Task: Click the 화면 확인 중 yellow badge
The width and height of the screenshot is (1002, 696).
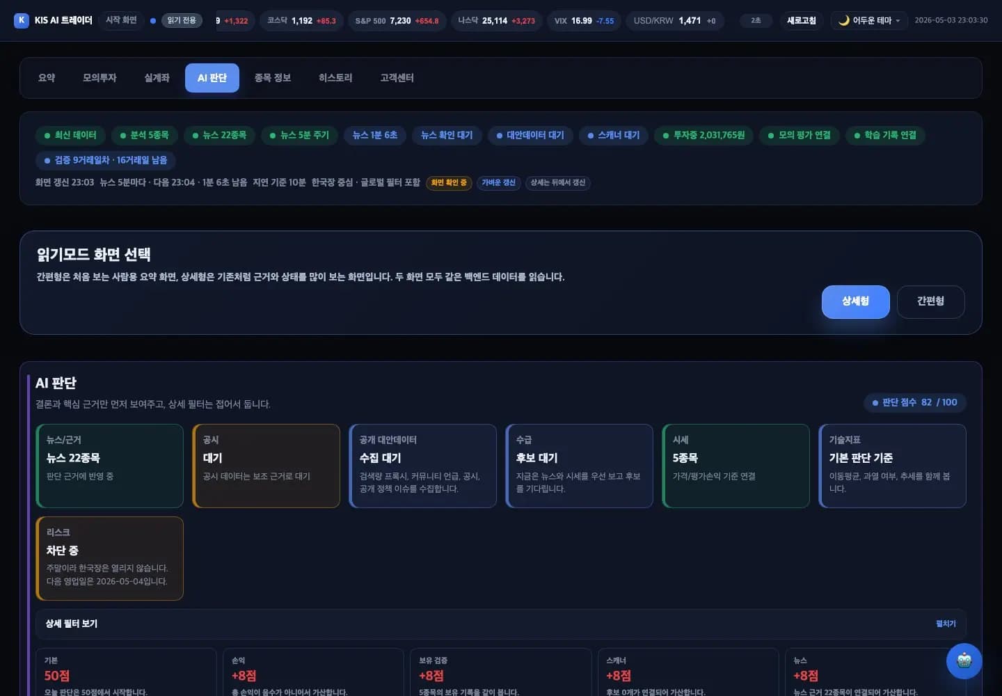Action: coord(449,182)
